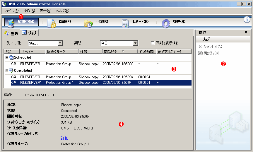The width and height of the screenshot is (253, 152).
Task: Enable the 同期を表示する checkbox
Action: (x=153, y=43)
